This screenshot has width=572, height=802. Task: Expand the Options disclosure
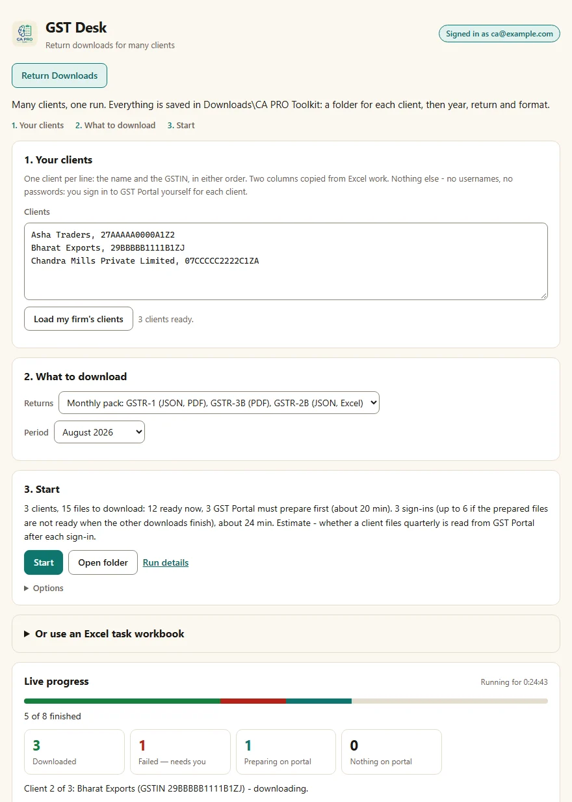pyautogui.click(x=44, y=588)
